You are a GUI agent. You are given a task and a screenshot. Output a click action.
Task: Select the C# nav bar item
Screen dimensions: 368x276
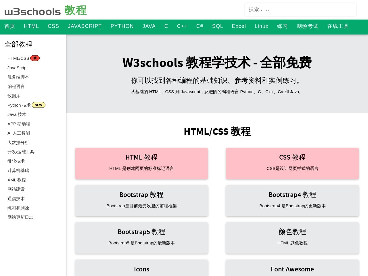(200, 26)
